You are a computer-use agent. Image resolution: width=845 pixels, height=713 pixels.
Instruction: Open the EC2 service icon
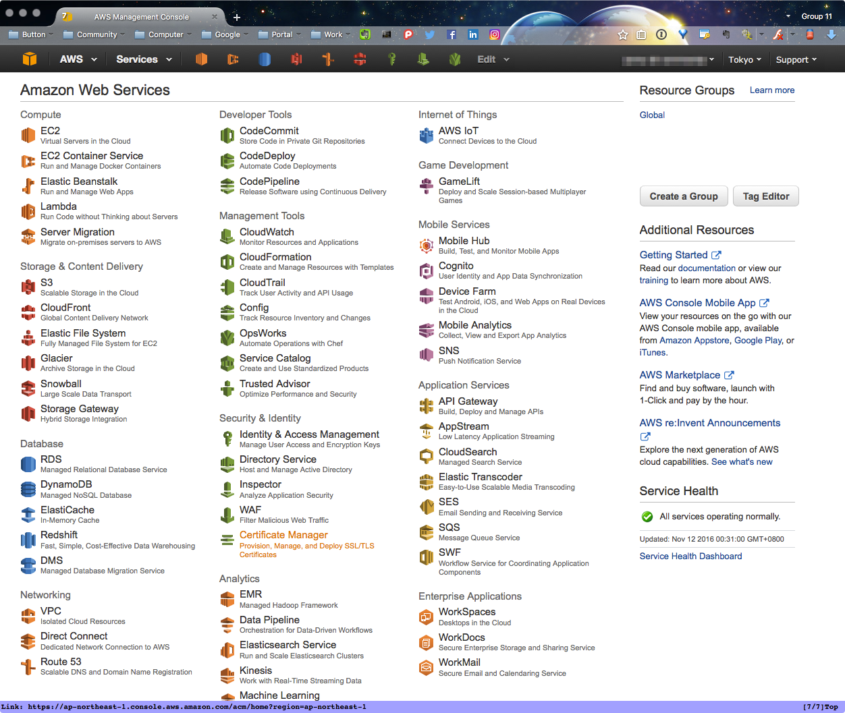28,136
